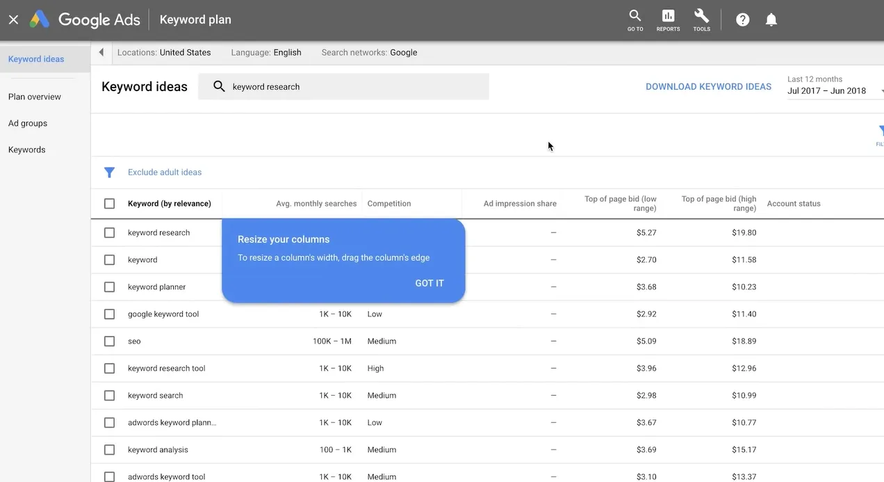Image resolution: width=884 pixels, height=482 pixels.
Task: Click the GOT IT button
Action: (429, 283)
